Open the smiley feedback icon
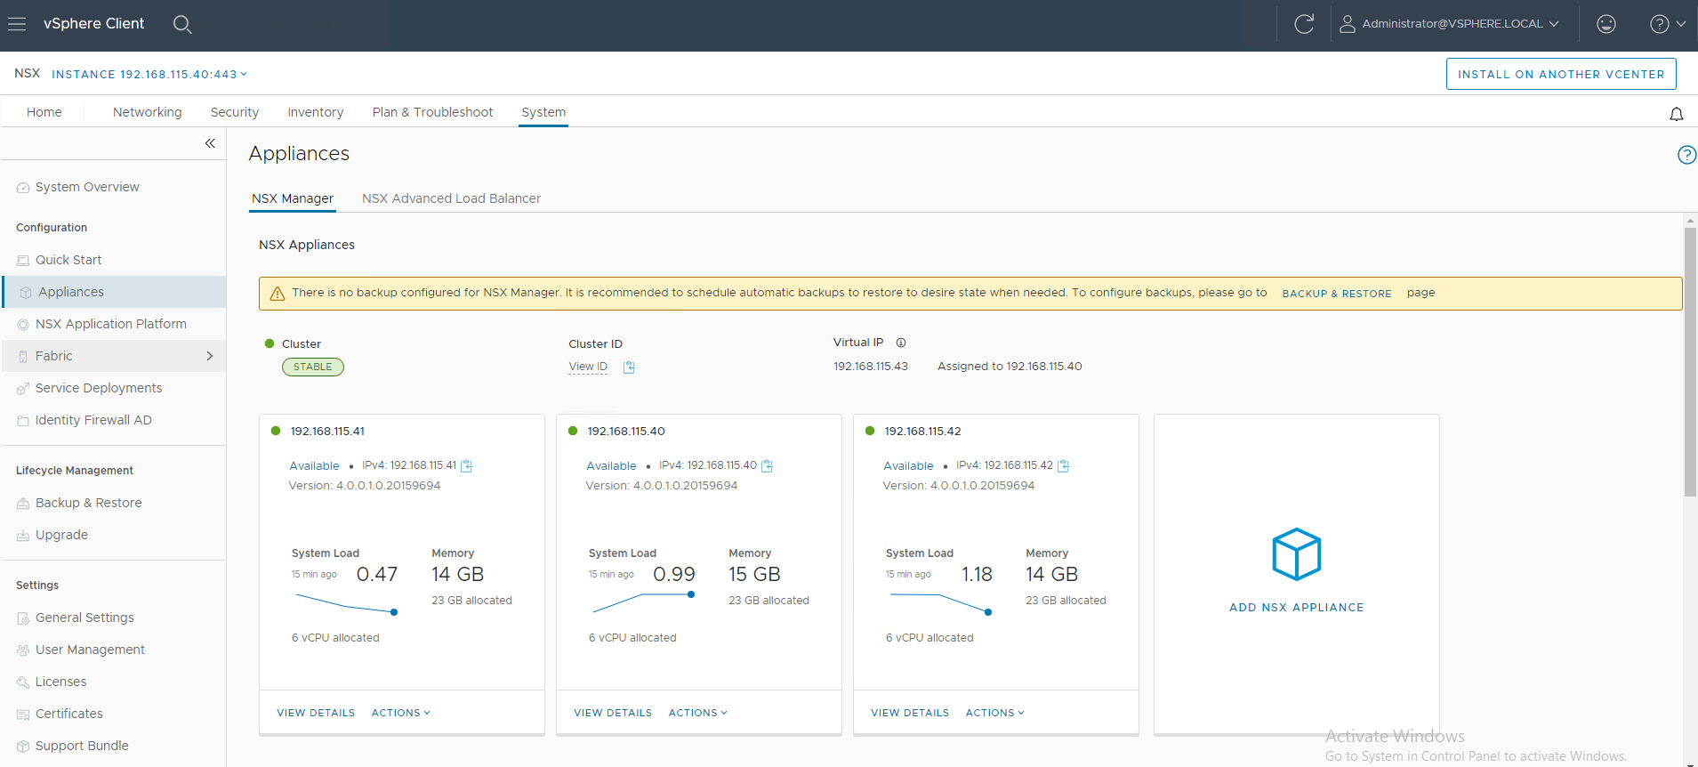Screen dimensions: 1698x767 coord(1606,24)
